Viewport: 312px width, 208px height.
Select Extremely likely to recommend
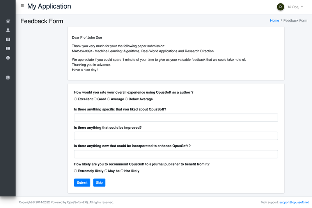pyautogui.click(x=75, y=171)
